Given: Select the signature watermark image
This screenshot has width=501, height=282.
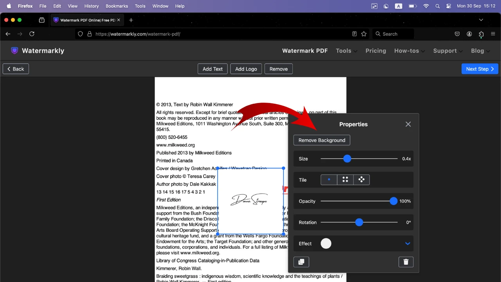Looking at the screenshot, I should click(250, 201).
